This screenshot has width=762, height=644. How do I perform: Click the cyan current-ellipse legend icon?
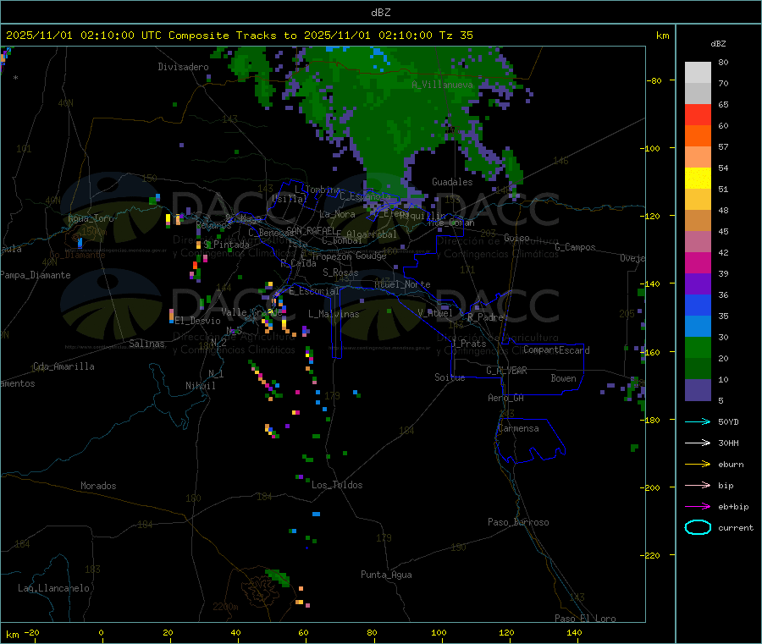point(698,527)
